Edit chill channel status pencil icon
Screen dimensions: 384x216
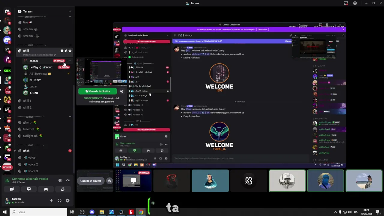55,55
